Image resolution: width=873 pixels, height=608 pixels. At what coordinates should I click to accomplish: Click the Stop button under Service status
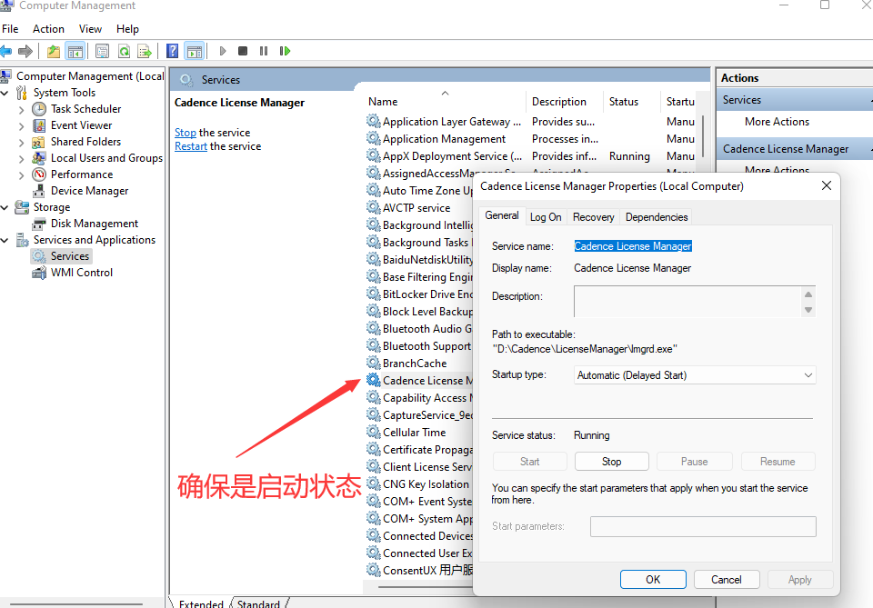pyautogui.click(x=611, y=461)
